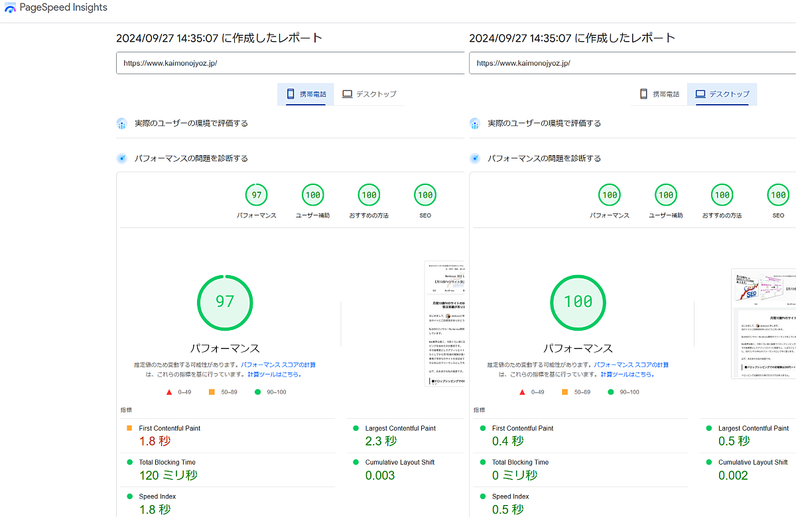796x517 pixels.
Task: Click the small パフォーマンス 100 gauge in the right report
Action: [609, 195]
